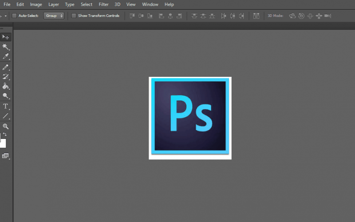
Task: Select the History Brush tool
Action: point(5,76)
